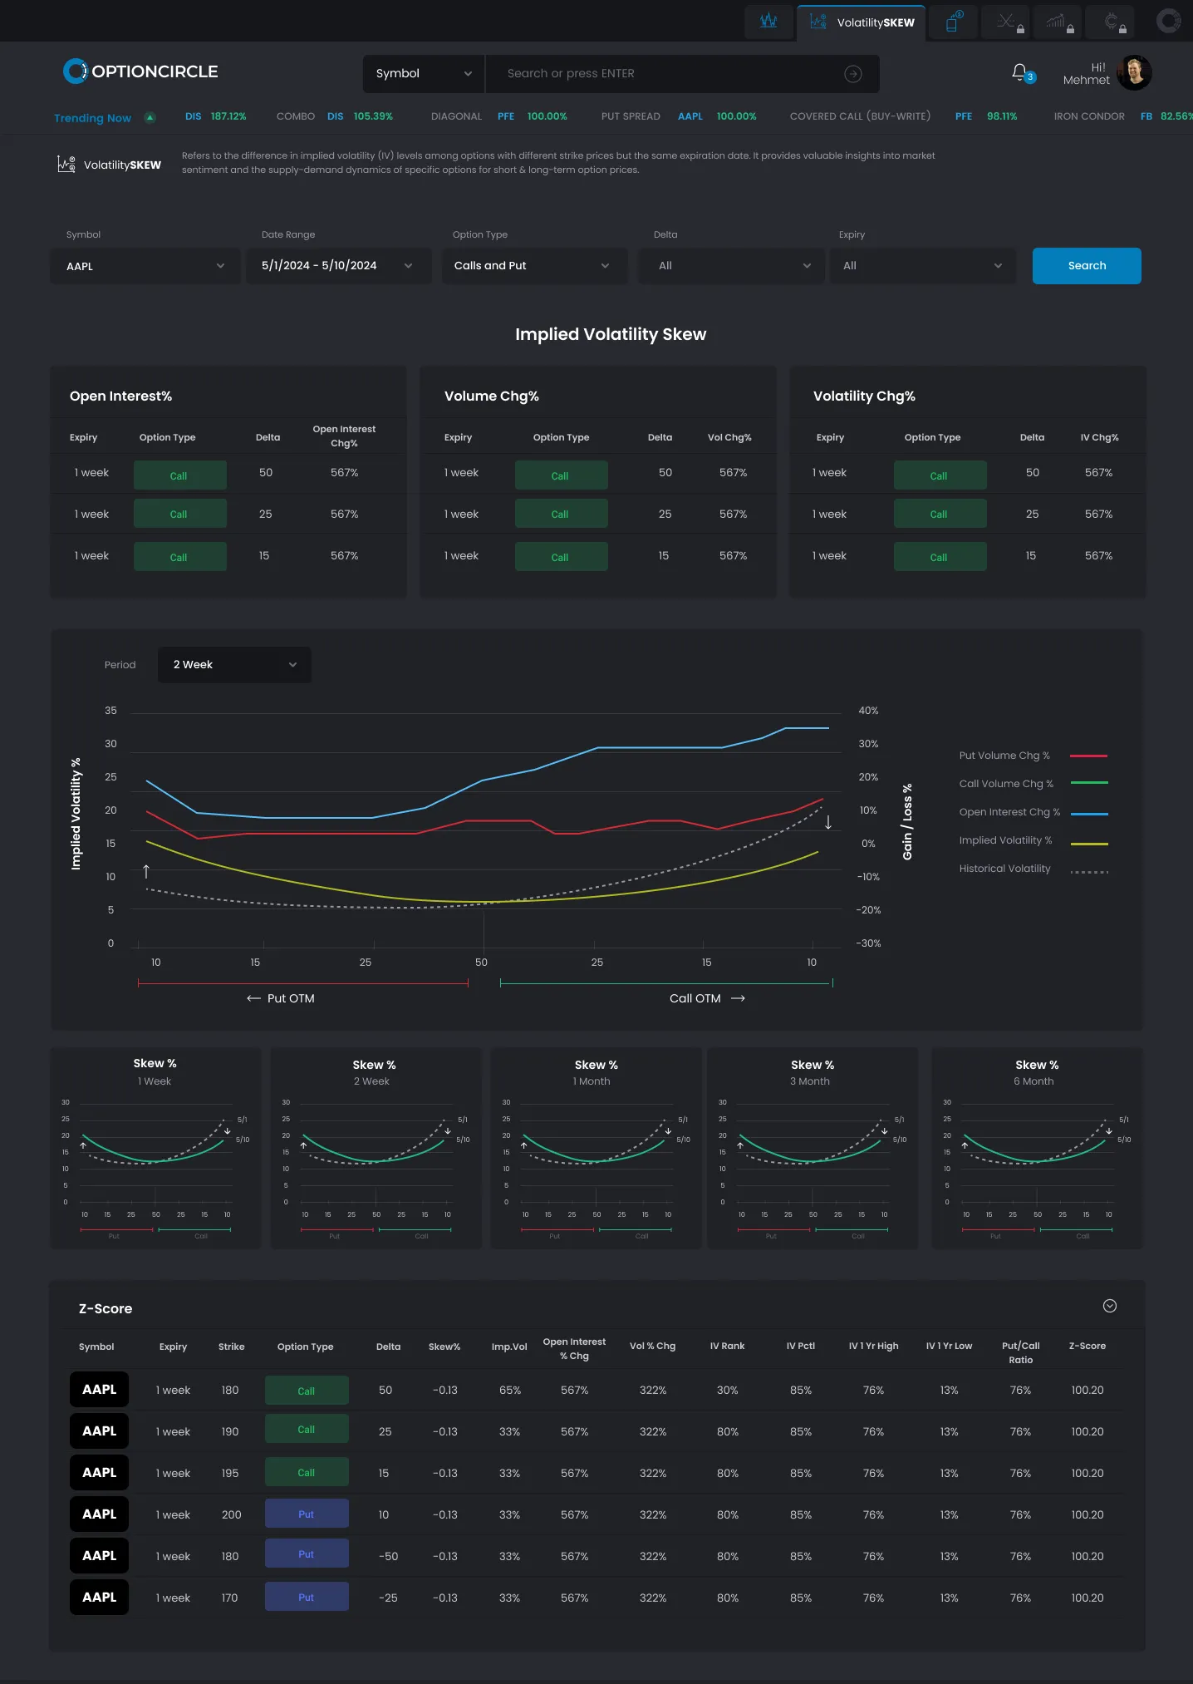Viewport: 1193px width, 1684px height.
Task: Open the phone-with-dollar tool tab
Action: pos(953,22)
